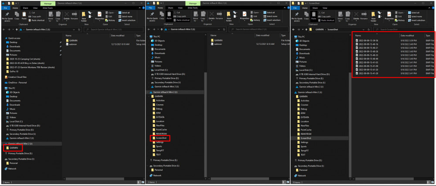Open Properties dropdown arrow in right window
Image resolution: width=436 pixels, height=186 pixels.
tap(389, 21)
